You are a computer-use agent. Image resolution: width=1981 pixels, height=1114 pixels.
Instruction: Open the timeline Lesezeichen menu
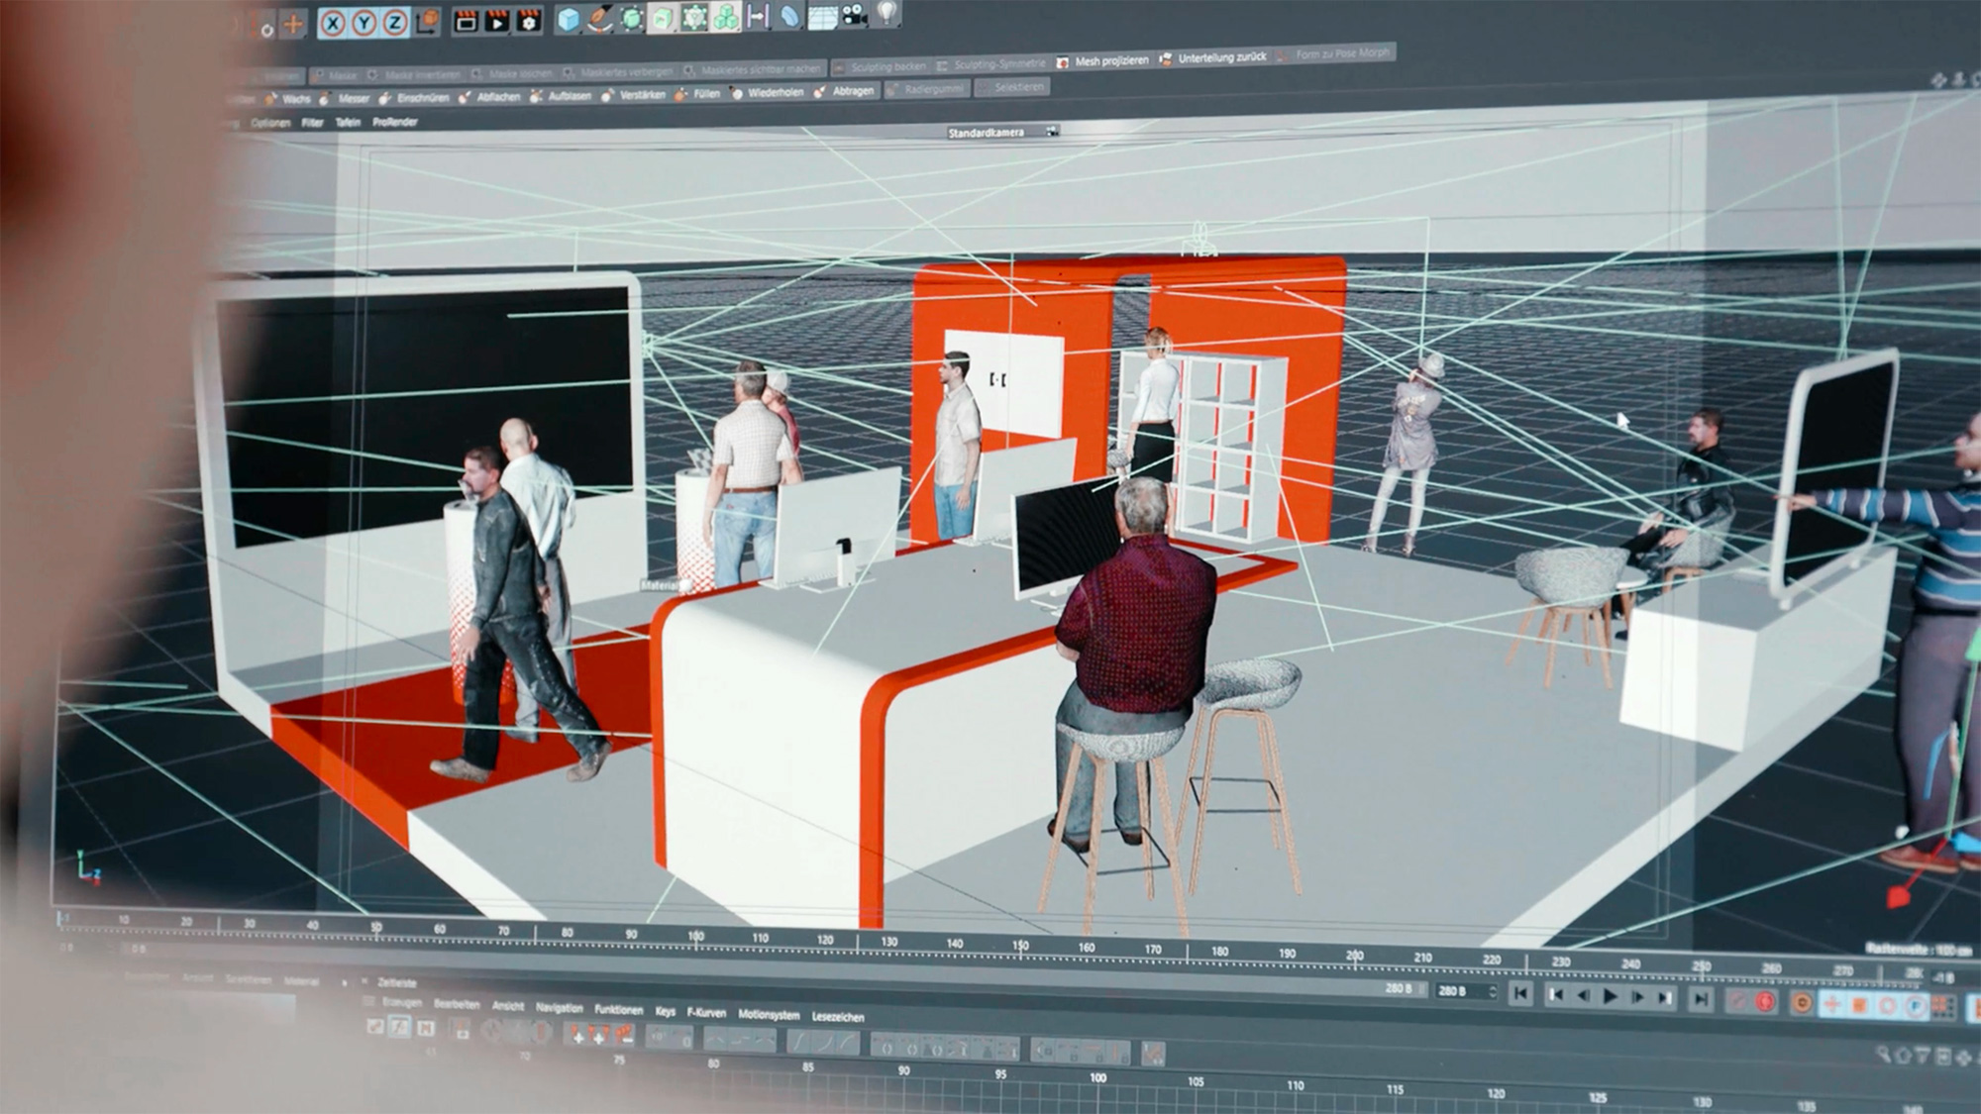click(838, 1016)
